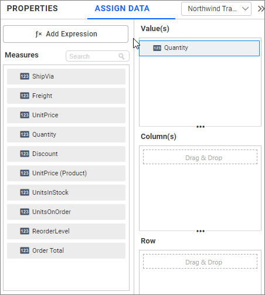Click the numeric icon beside Freight measure
Screen dimensions: 265x295
[x=25, y=96]
